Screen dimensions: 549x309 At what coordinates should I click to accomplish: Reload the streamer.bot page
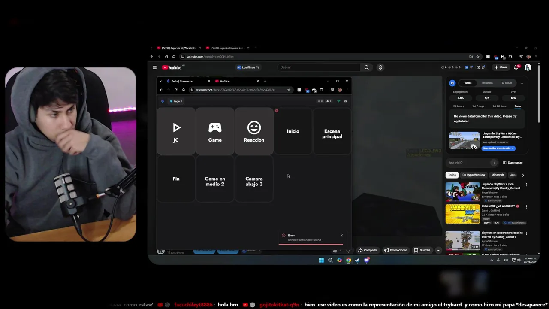(175, 90)
